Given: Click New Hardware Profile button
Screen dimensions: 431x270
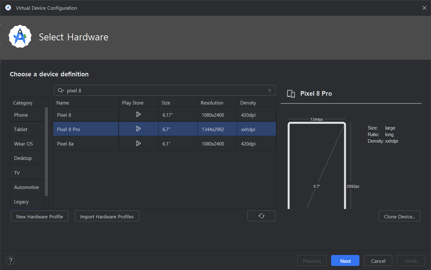Looking at the screenshot, I should 39,216.
